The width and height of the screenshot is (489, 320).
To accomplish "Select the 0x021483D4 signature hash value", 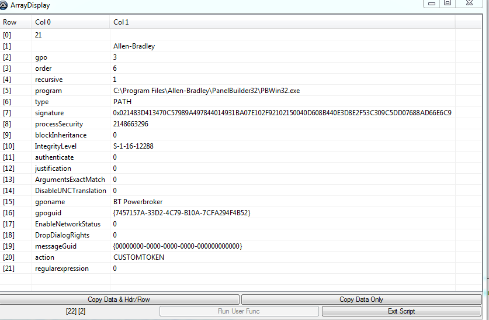I will [x=282, y=113].
